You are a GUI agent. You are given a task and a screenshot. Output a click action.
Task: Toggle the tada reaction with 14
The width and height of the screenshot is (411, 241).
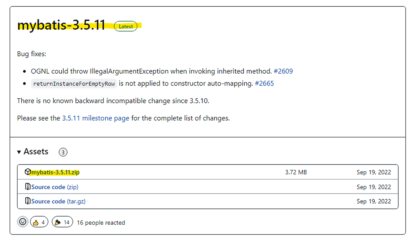[x=63, y=222]
